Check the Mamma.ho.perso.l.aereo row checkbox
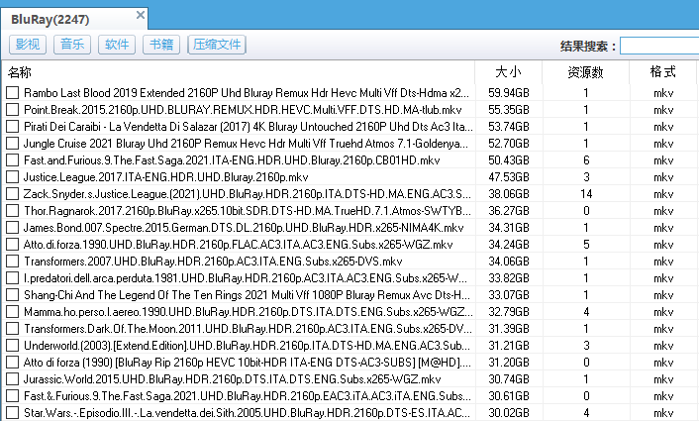 (13, 312)
